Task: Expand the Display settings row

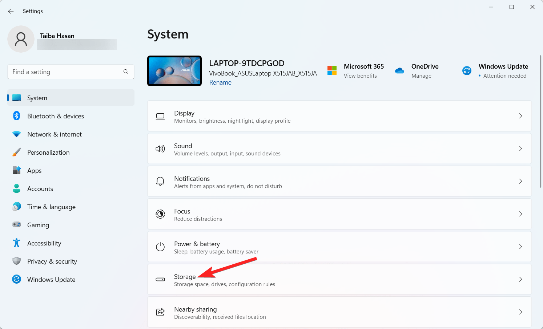Action: (520, 116)
